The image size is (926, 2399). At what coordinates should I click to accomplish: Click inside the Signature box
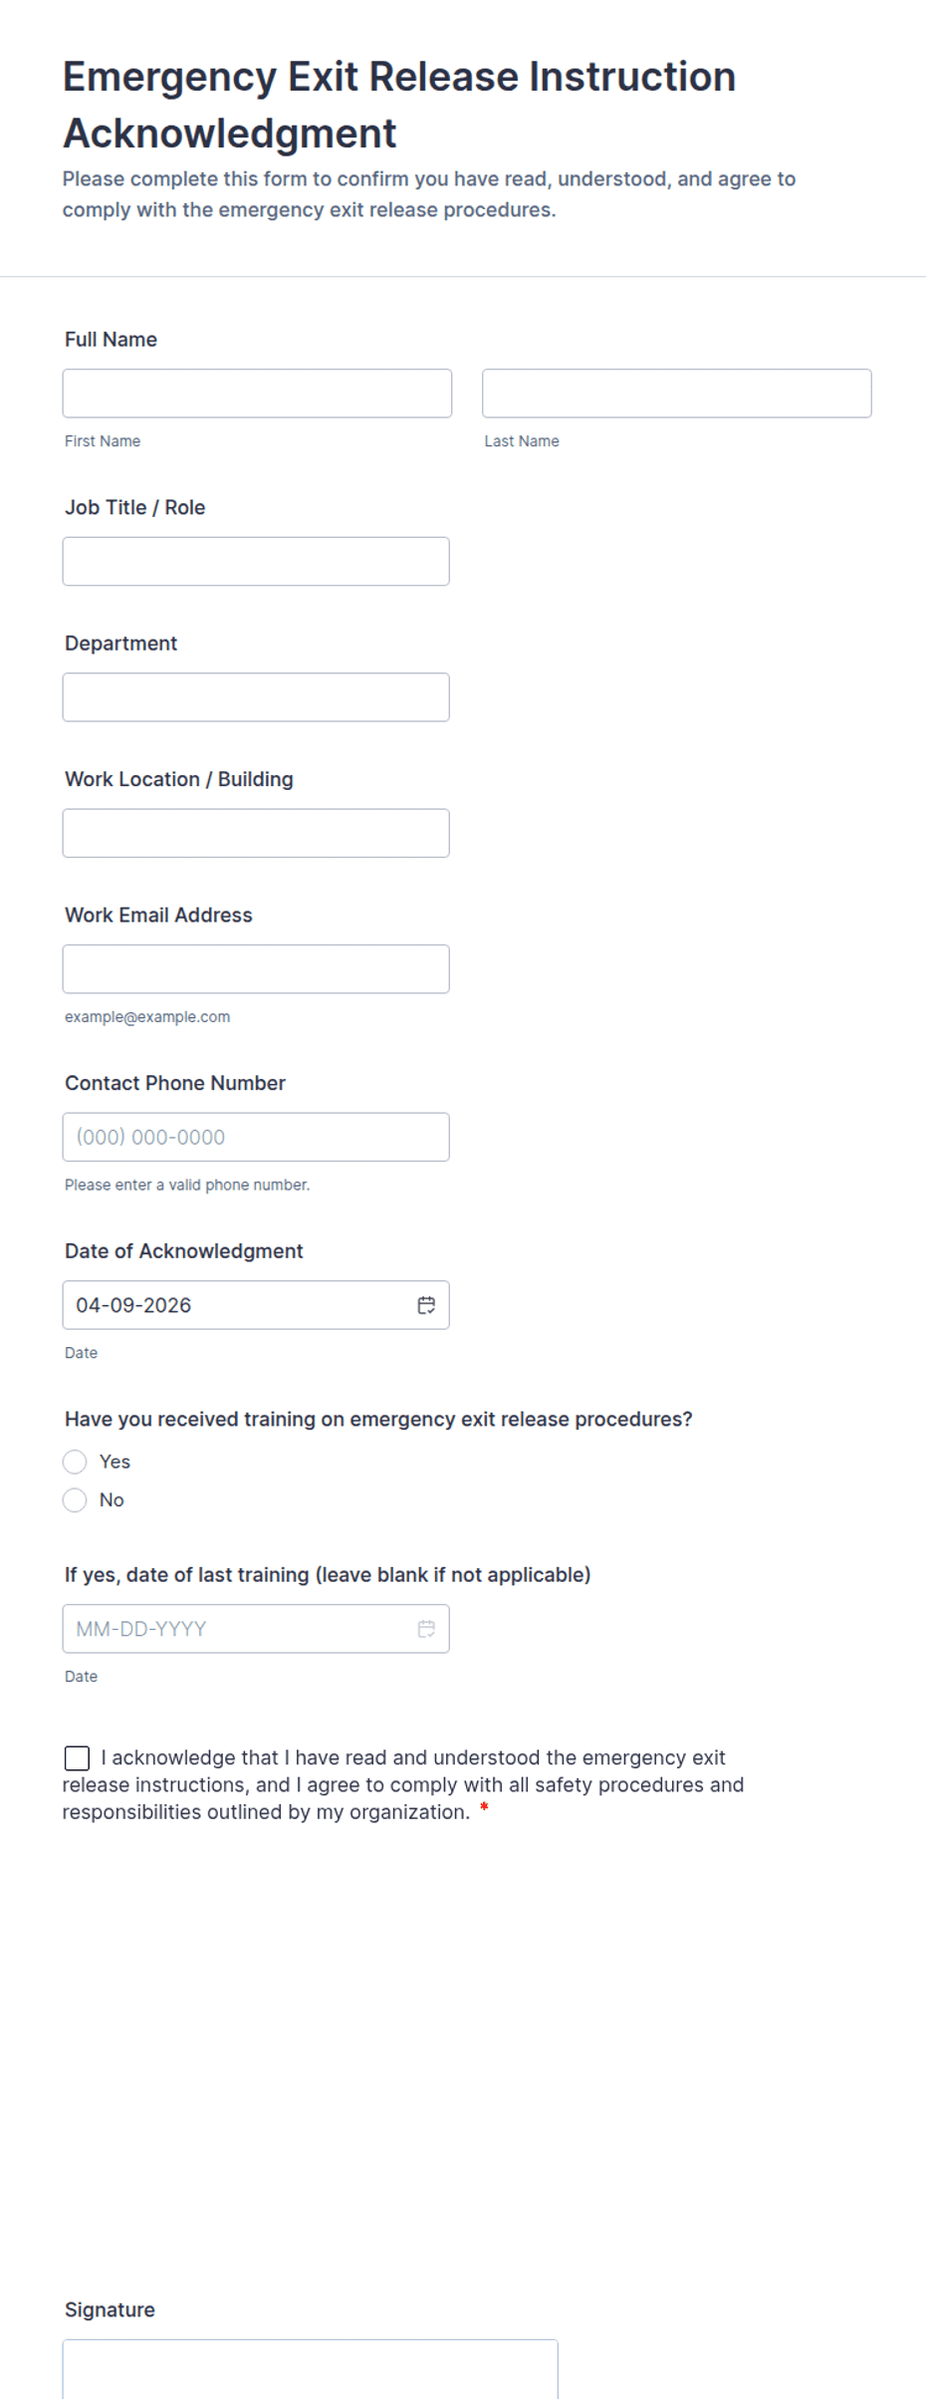click(310, 2371)
